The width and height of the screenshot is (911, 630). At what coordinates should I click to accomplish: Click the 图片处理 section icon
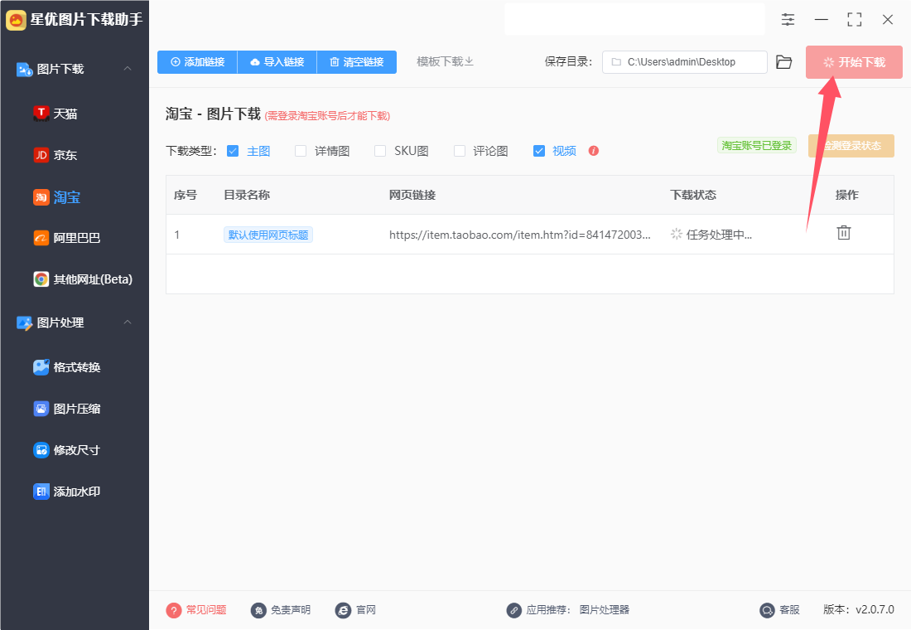tap(24, 322)
